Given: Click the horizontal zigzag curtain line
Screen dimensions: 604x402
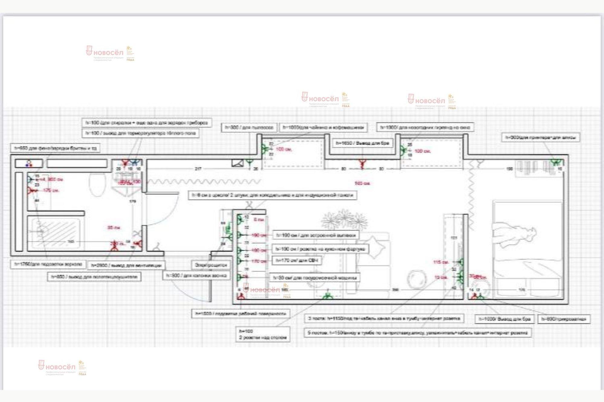Looking at the screenshot, I should click(204, 182).
